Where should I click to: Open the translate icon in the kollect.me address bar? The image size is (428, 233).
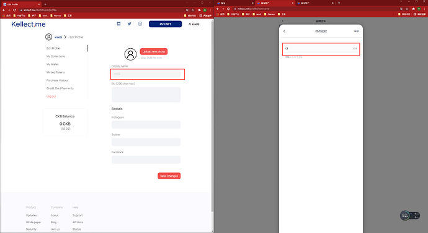tap(187, 10)
